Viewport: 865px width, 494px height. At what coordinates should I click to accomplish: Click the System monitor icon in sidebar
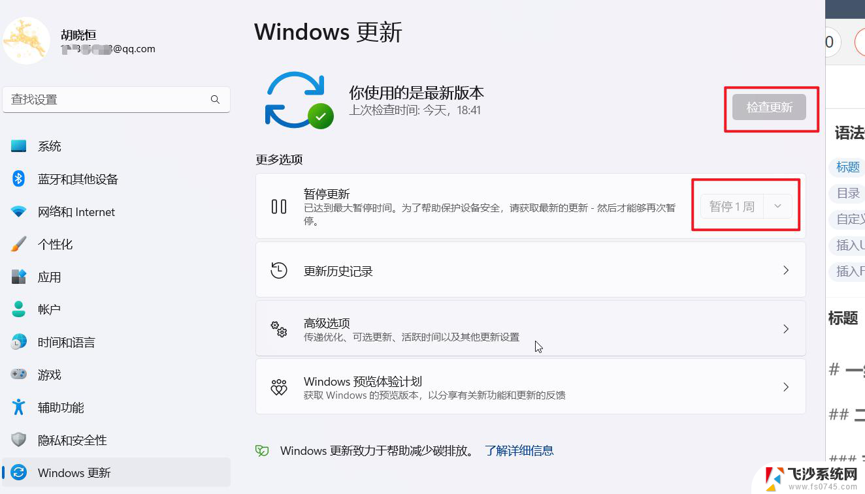(18, 146)
